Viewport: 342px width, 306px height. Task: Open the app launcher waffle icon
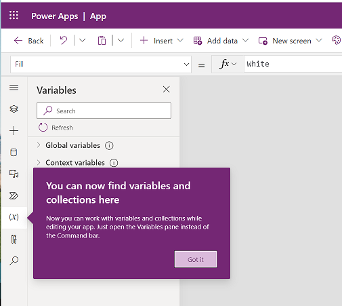point(14,16)
